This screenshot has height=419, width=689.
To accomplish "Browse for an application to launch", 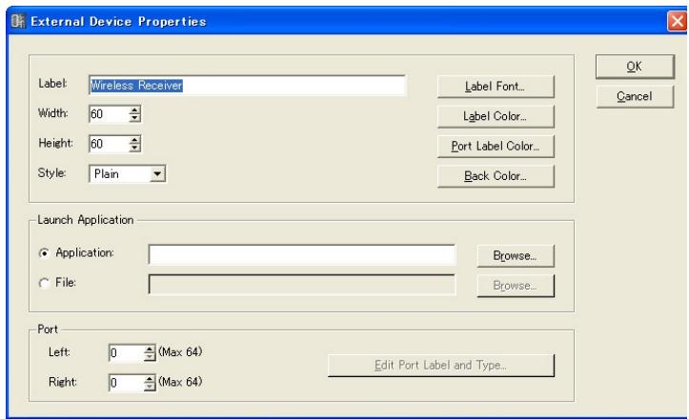I will tap(516, 256).
